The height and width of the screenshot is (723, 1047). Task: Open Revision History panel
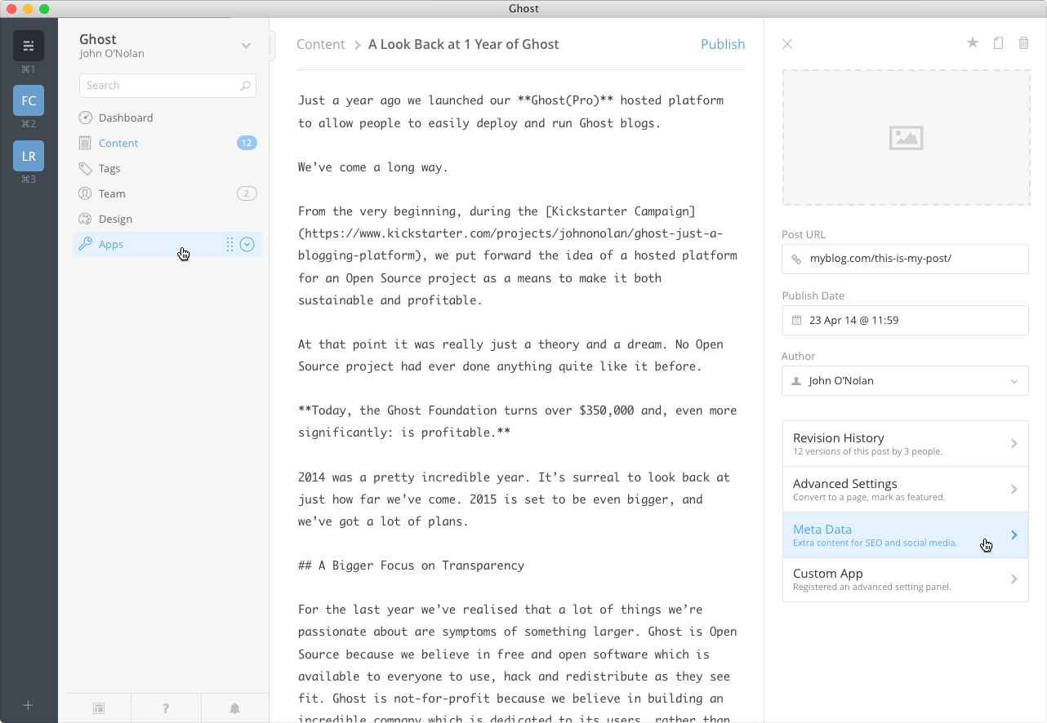coord(905,444)
